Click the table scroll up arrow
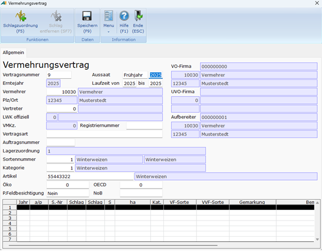The width and height of the screenshot is (322, 251). pos(317,203)
